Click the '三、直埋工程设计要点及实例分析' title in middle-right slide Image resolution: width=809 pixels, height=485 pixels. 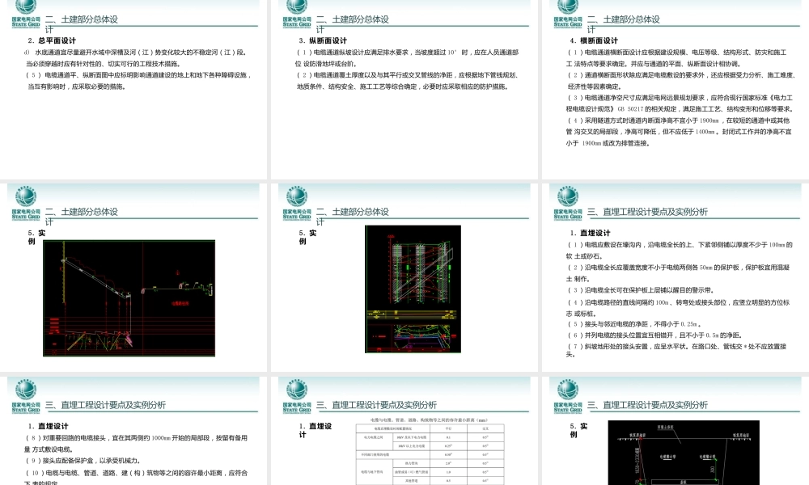pyautogui.click(x=647, y=212)
